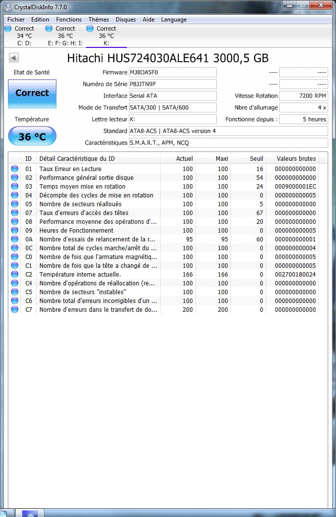Click the Seuil column header
Image resolution: width=336 pixels, height=517 pixels.
249,159
